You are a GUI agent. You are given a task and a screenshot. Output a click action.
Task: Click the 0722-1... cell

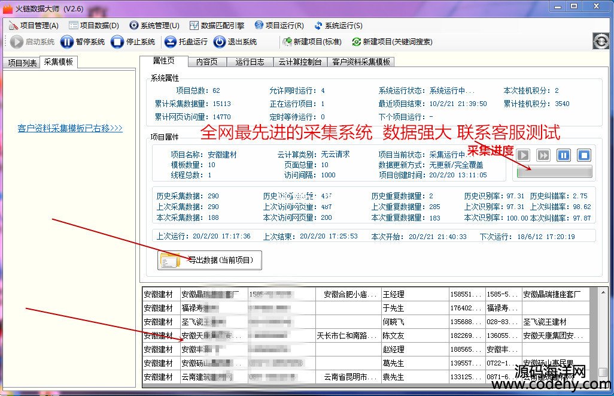[x=503, y=363]
